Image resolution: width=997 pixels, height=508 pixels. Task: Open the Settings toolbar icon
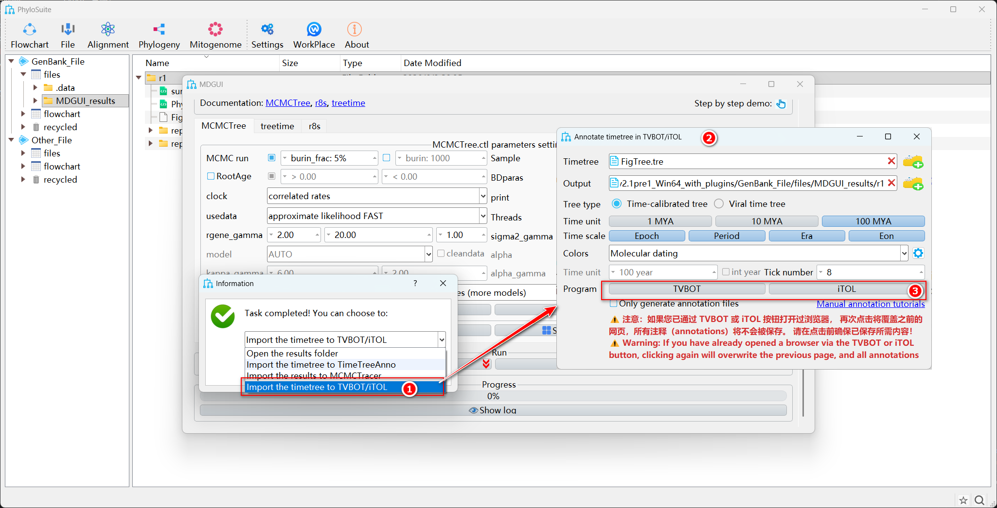267,35
